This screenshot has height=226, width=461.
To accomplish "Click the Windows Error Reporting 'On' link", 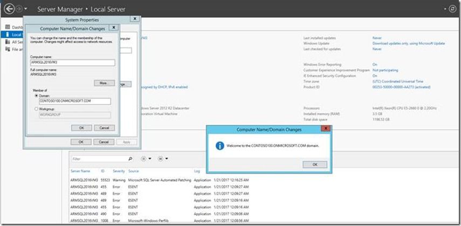I will click(x=375, y=64).
